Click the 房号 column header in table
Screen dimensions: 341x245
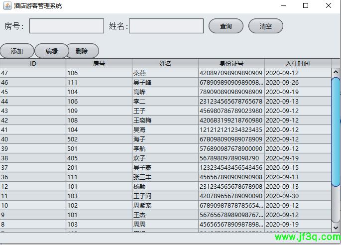pos(99,63)
